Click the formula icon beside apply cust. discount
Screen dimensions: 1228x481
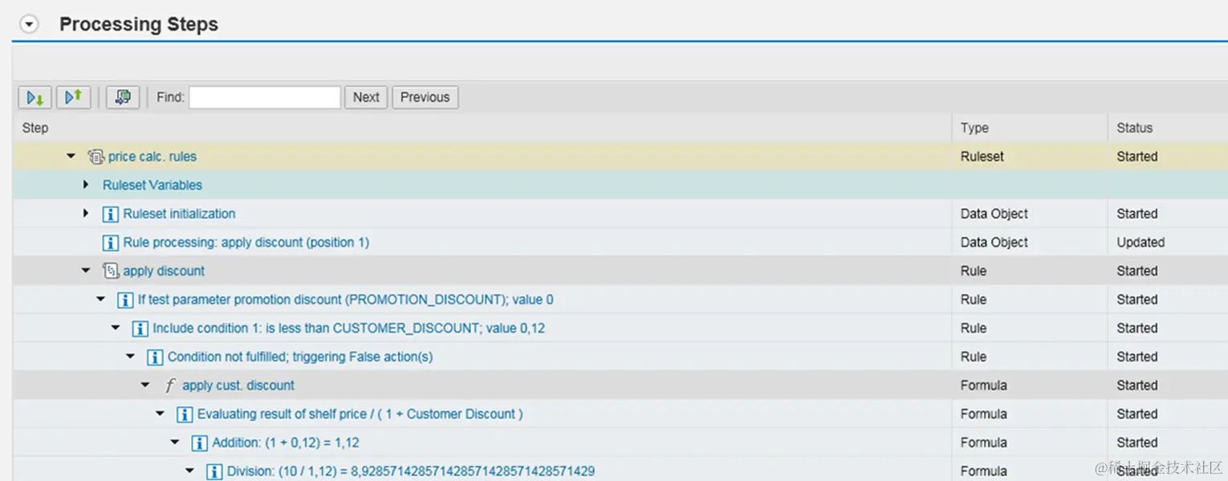pyautogui.click(x=169, y=385)
